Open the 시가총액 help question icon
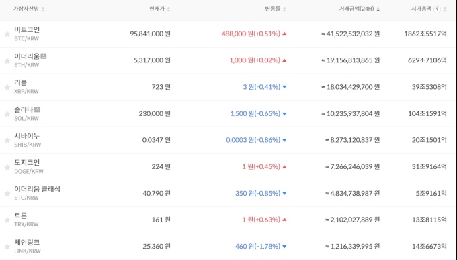The height and width of the screenshot is (260, 457). pyautogui.click(x=437, y=9)
